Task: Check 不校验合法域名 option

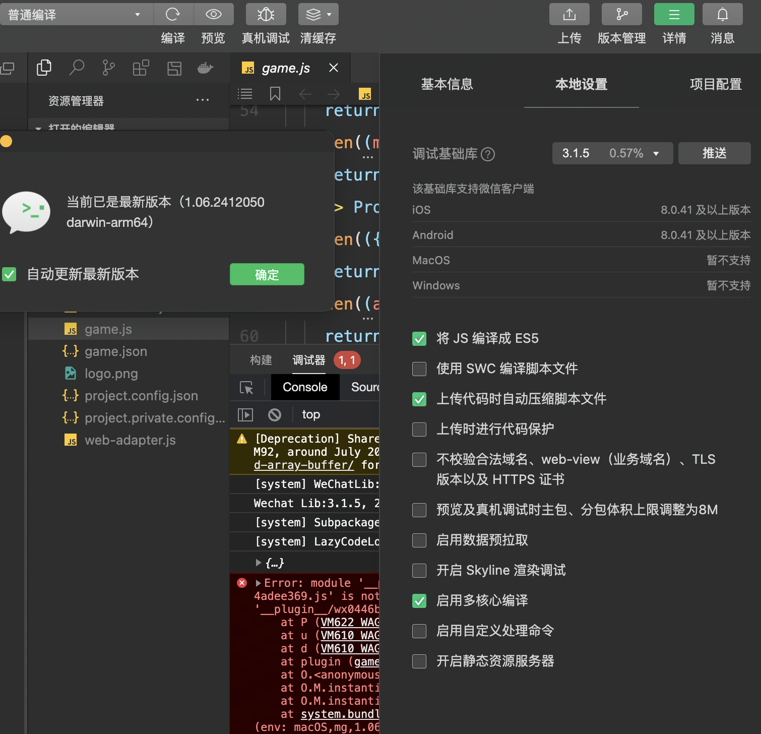Action: coord(419,459)
